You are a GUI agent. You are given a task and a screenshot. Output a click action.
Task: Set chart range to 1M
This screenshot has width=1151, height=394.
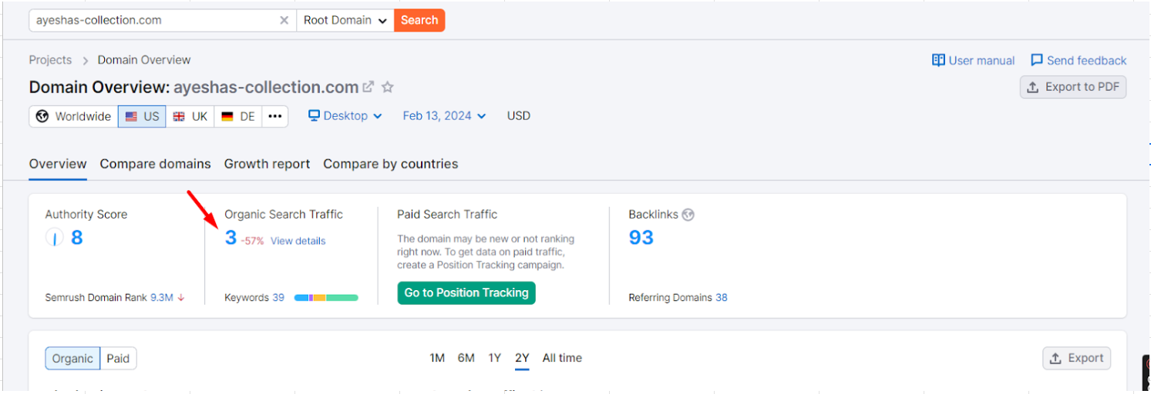[x=437, y=359]
